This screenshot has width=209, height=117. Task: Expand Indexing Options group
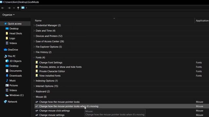(34, 81)
